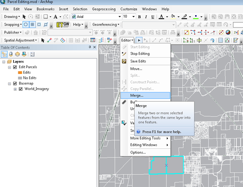Select the Spatial Adjustment select arrow tool
Screen dimensions: 243x187
pyautogui.click(x=43, y=40)
